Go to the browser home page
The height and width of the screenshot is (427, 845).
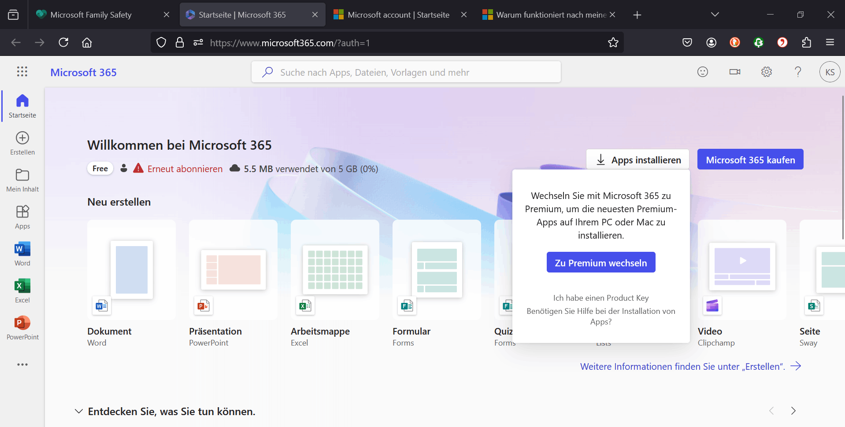pyautogui.click(x=87, y=42)
